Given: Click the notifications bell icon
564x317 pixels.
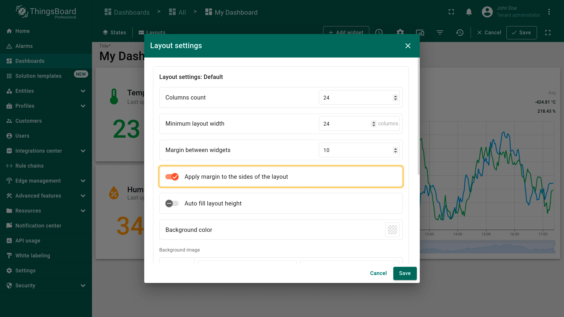Looking at the screenshot, I should [469, 12].
